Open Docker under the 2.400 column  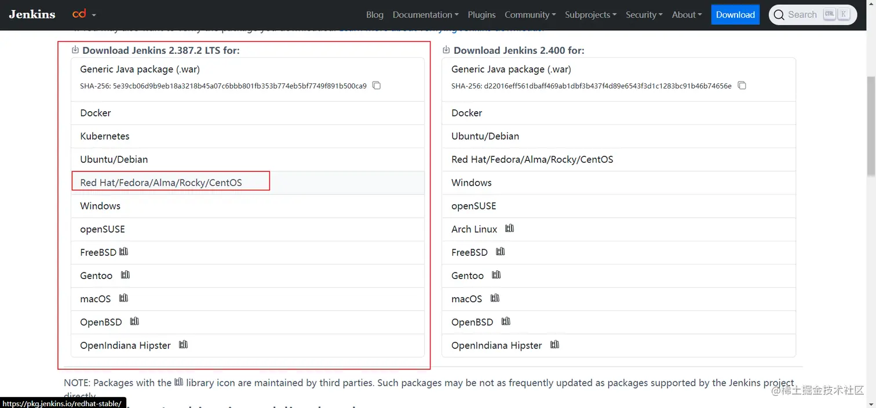pyautogui.click(x=619, y=113)
